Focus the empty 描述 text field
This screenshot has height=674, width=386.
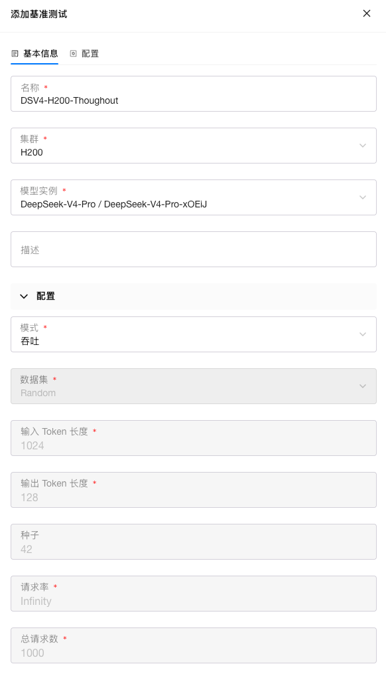[x=194, y=249]
